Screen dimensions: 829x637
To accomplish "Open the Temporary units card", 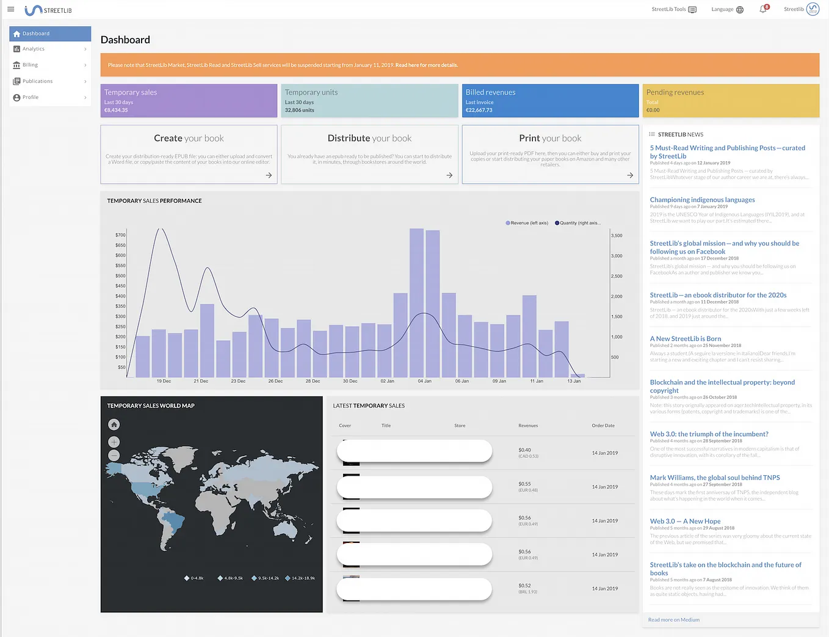I will (369, 101).
